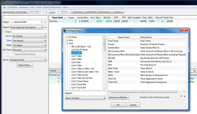This screenshot has width=197, height=114.
Task: Open the File menu
Action: pyautogui.click(x=4, y=7)
